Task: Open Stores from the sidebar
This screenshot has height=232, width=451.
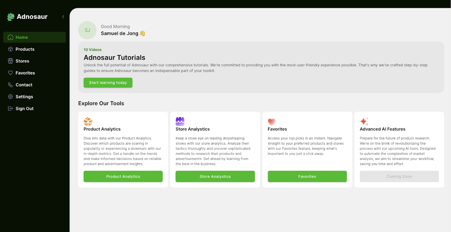Action: (22, 61)
